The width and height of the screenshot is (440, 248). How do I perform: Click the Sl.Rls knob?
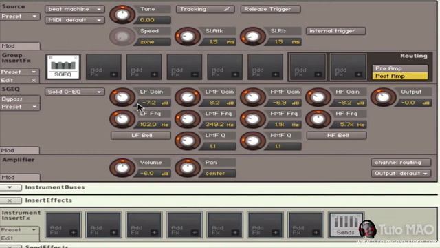coord(253,37)
